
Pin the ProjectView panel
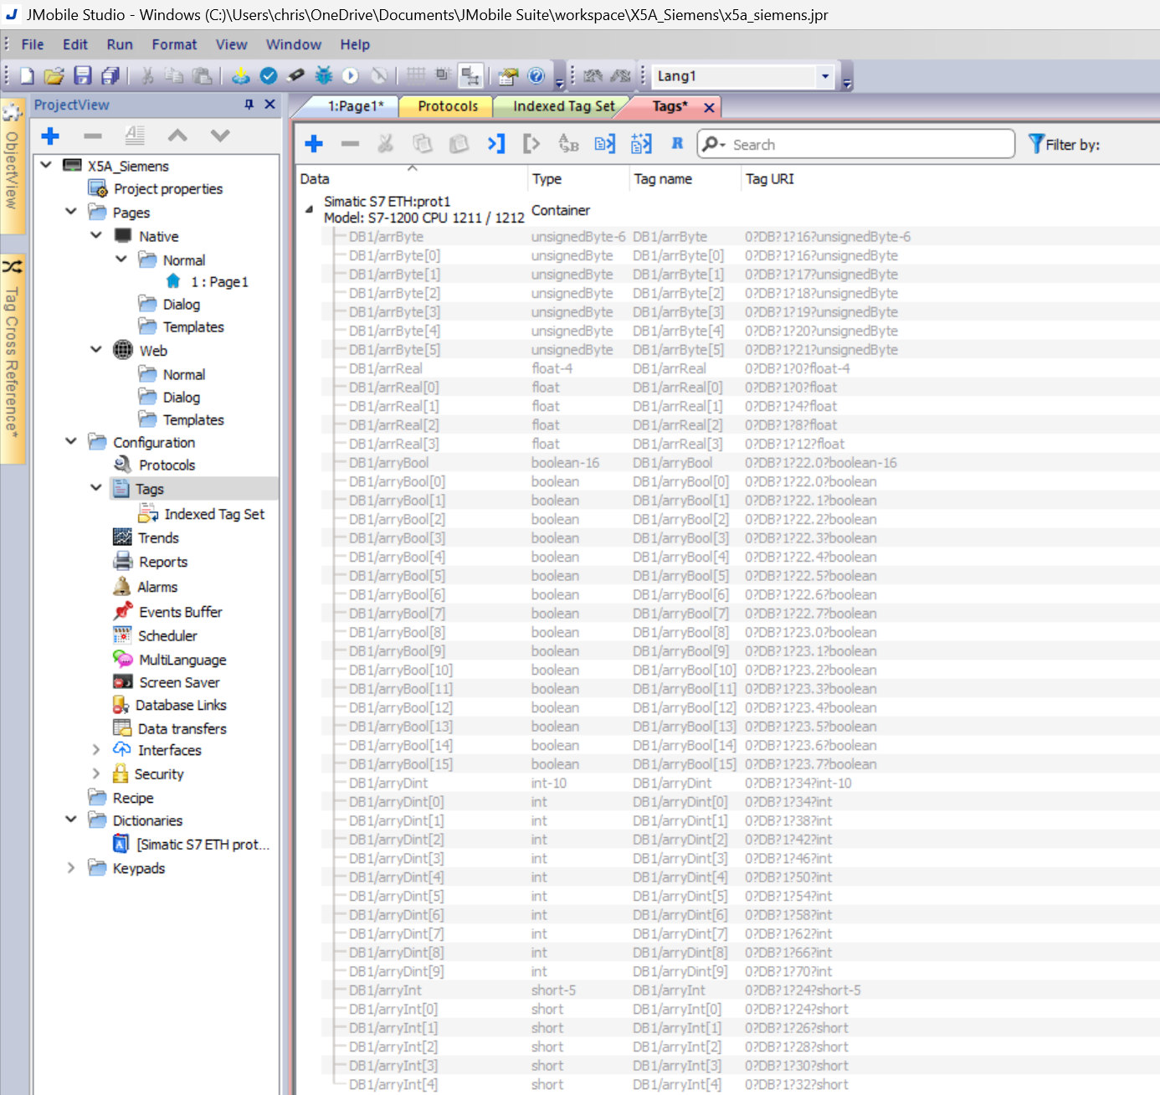click(x=249, y=105)
